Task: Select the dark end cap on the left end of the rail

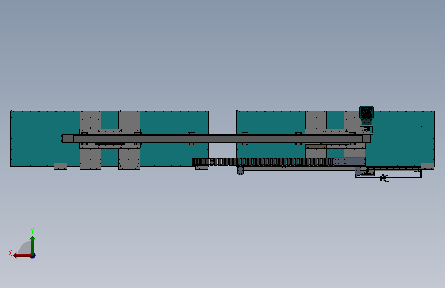Action: pos(68,138)
